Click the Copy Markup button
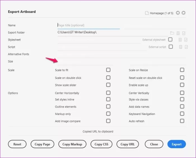The height and width of the screenshot is (158, 196). 72,144
